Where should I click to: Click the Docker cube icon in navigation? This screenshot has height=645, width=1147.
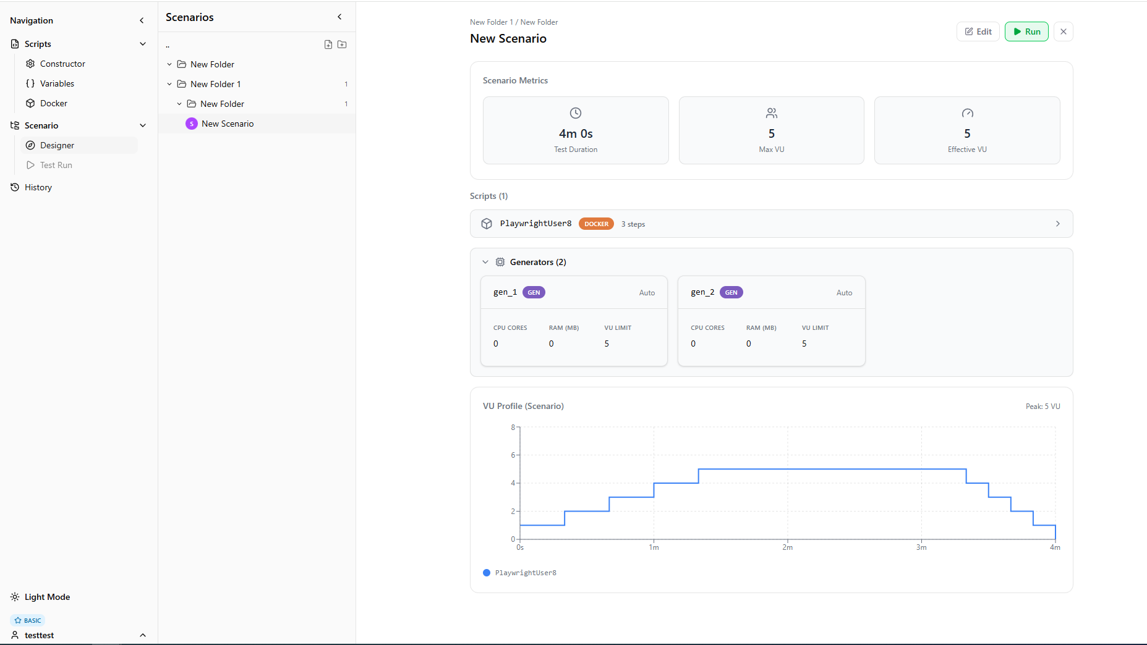30,103
